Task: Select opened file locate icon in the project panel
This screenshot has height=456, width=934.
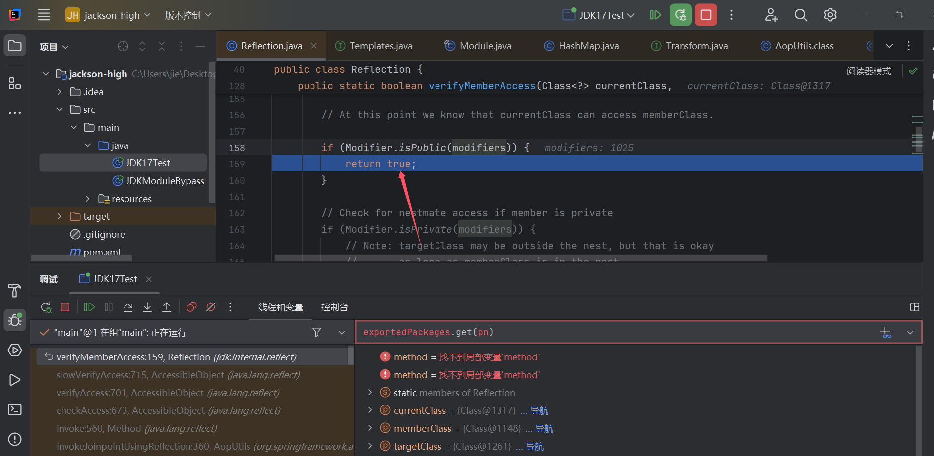Action: click(123, 46)
